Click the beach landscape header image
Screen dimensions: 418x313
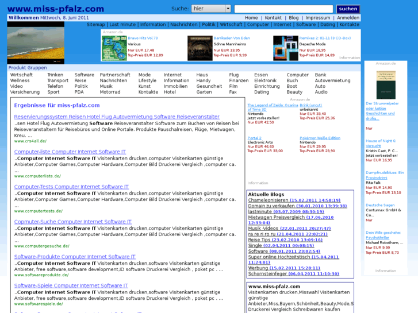pos(36,43)
